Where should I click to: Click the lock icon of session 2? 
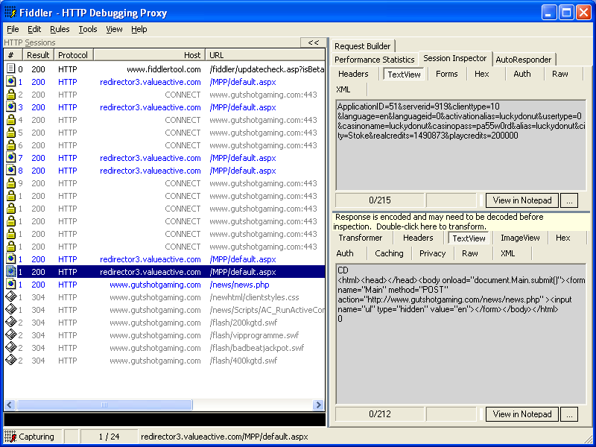pos(11,95)
